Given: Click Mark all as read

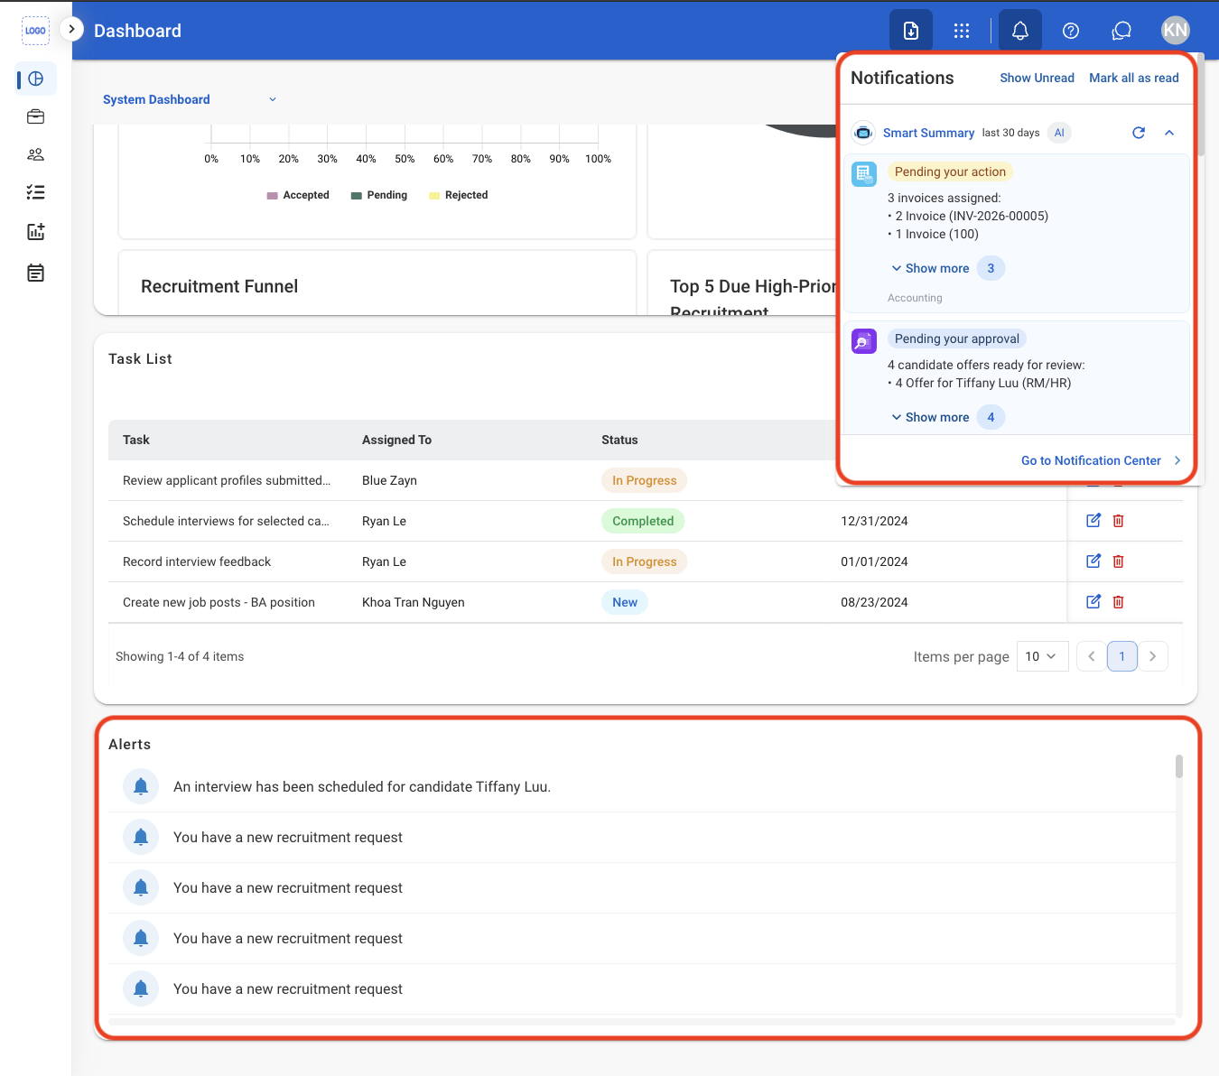Looking at the screenshot, I should [x=1134, y=78].
